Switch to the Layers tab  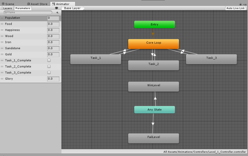[x=7, y=8]
